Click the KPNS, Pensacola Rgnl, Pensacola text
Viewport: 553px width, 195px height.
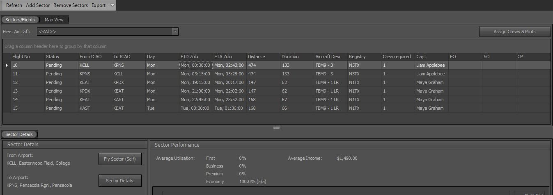(x=39, y=185)
